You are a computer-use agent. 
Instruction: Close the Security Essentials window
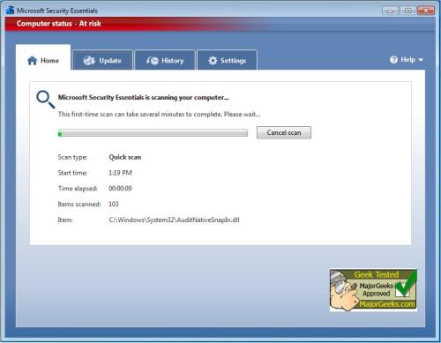[426, 11]
